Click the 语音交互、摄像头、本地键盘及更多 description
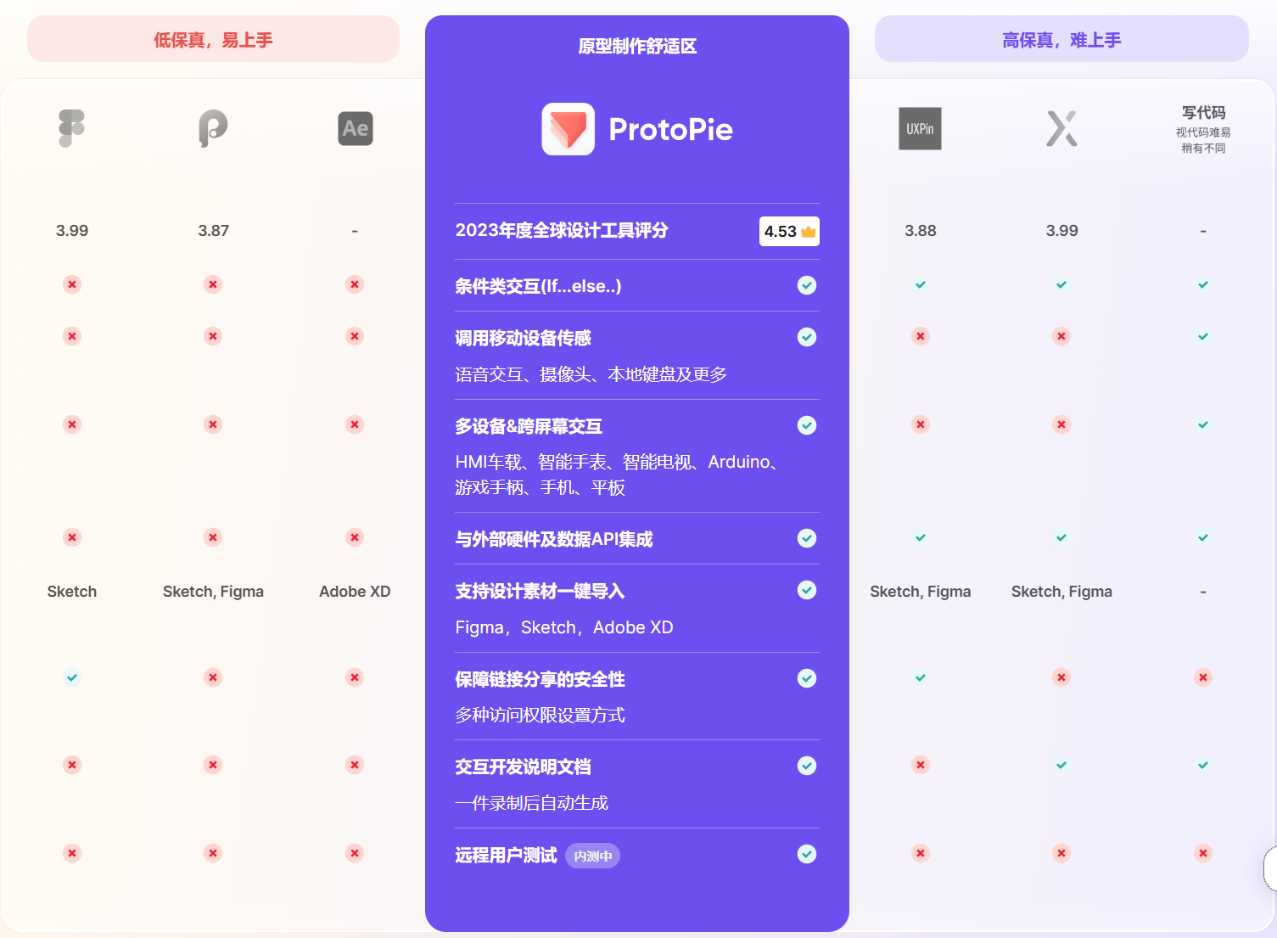The image size is (1277, 938). point(591,374)
